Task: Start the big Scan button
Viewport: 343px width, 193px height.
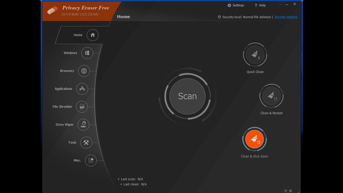Action: point(187,96)
